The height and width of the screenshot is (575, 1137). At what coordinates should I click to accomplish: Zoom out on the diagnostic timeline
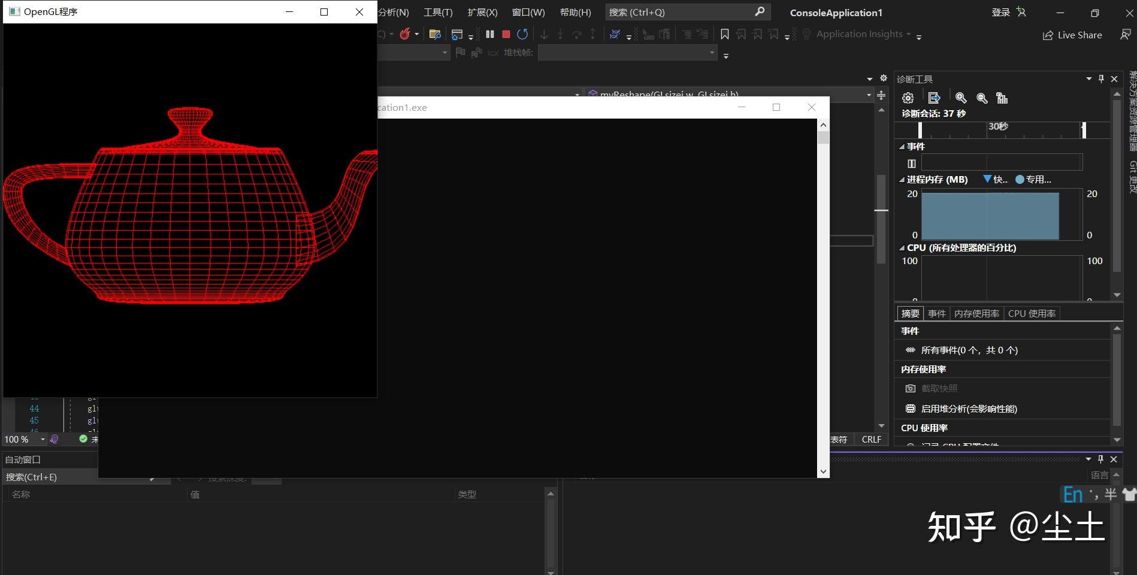(x=982, y=98)
